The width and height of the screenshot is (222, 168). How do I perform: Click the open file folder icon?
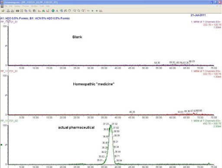tap(3, 11)
